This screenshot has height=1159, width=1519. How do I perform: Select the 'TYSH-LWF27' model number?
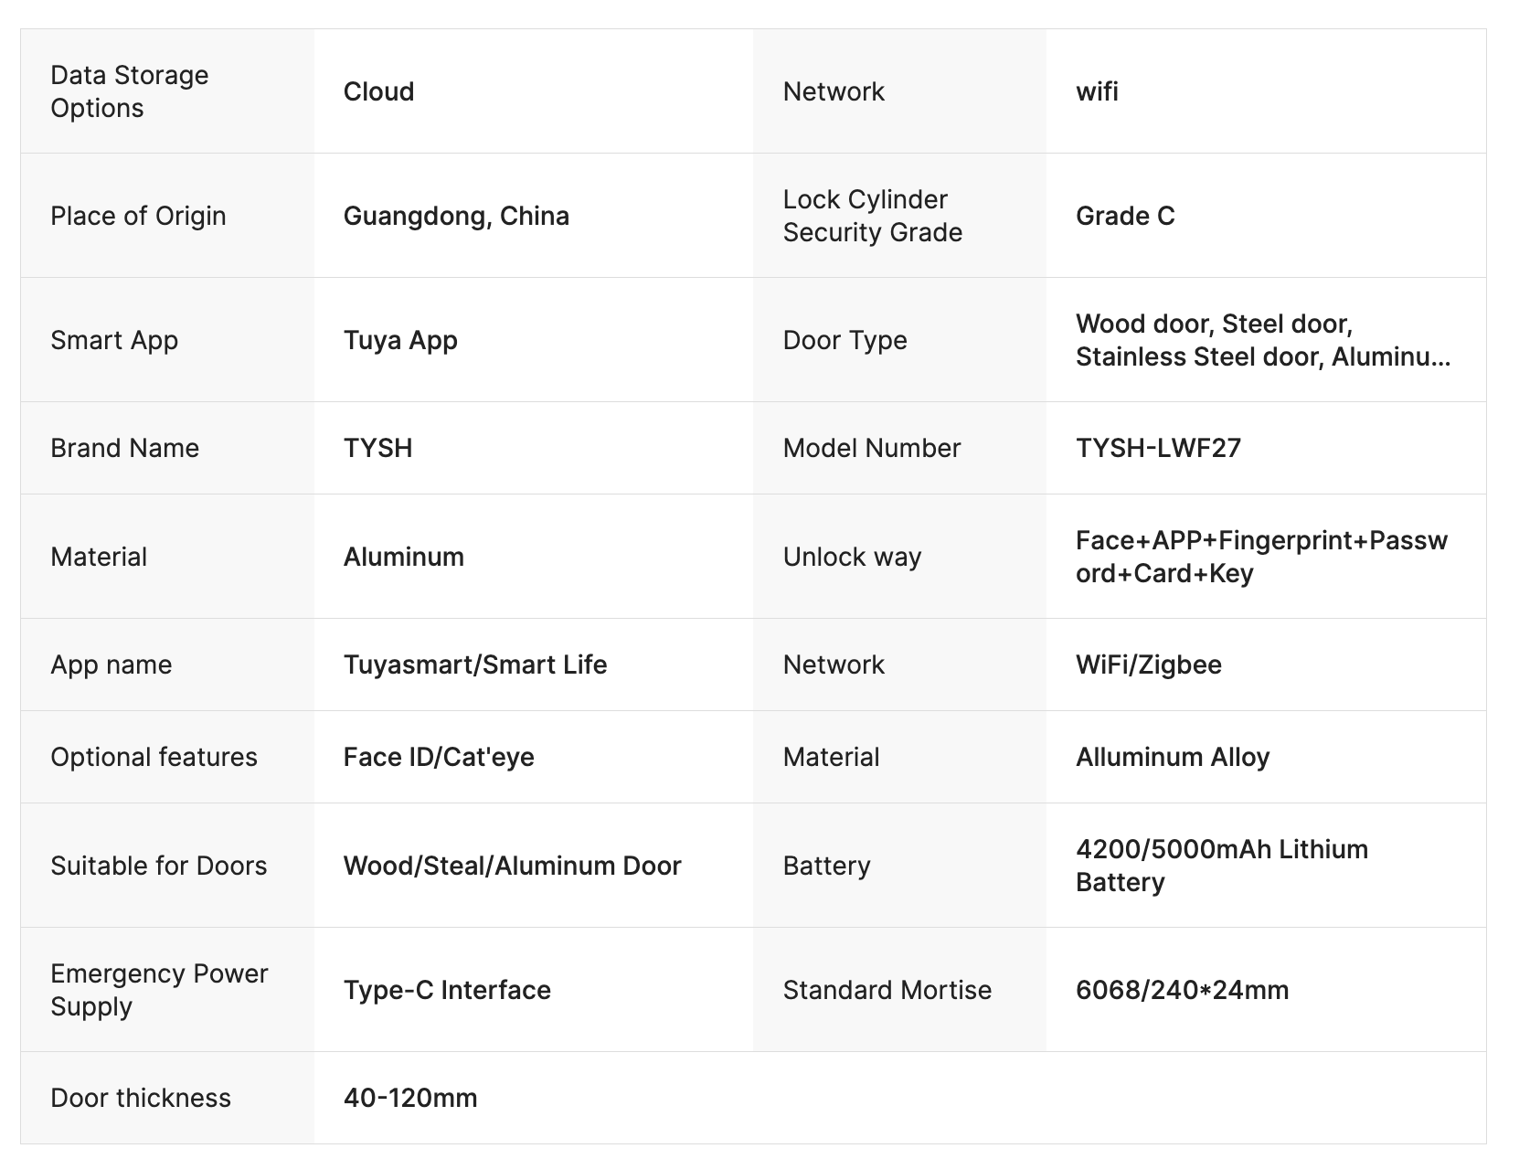1158,448
